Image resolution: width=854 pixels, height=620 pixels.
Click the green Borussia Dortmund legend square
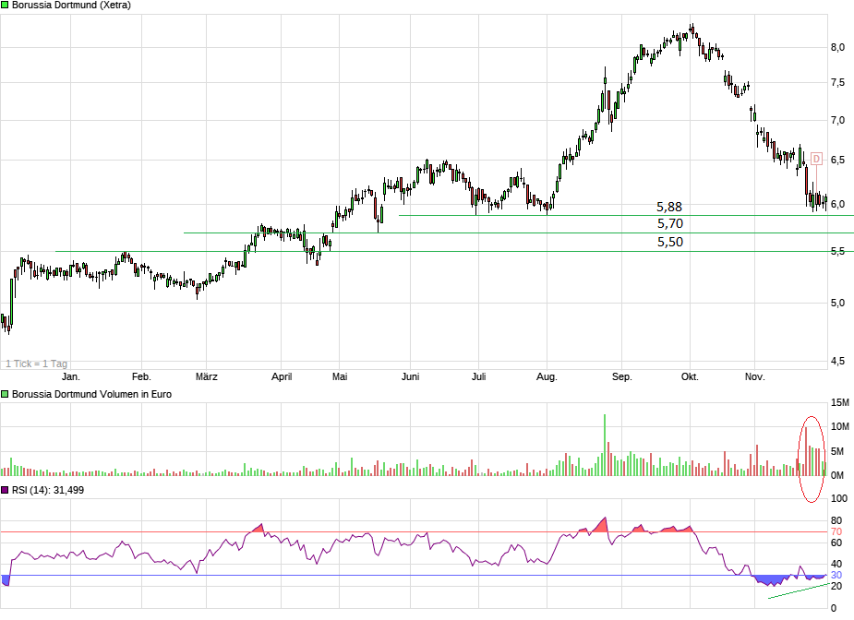(5, 5)
